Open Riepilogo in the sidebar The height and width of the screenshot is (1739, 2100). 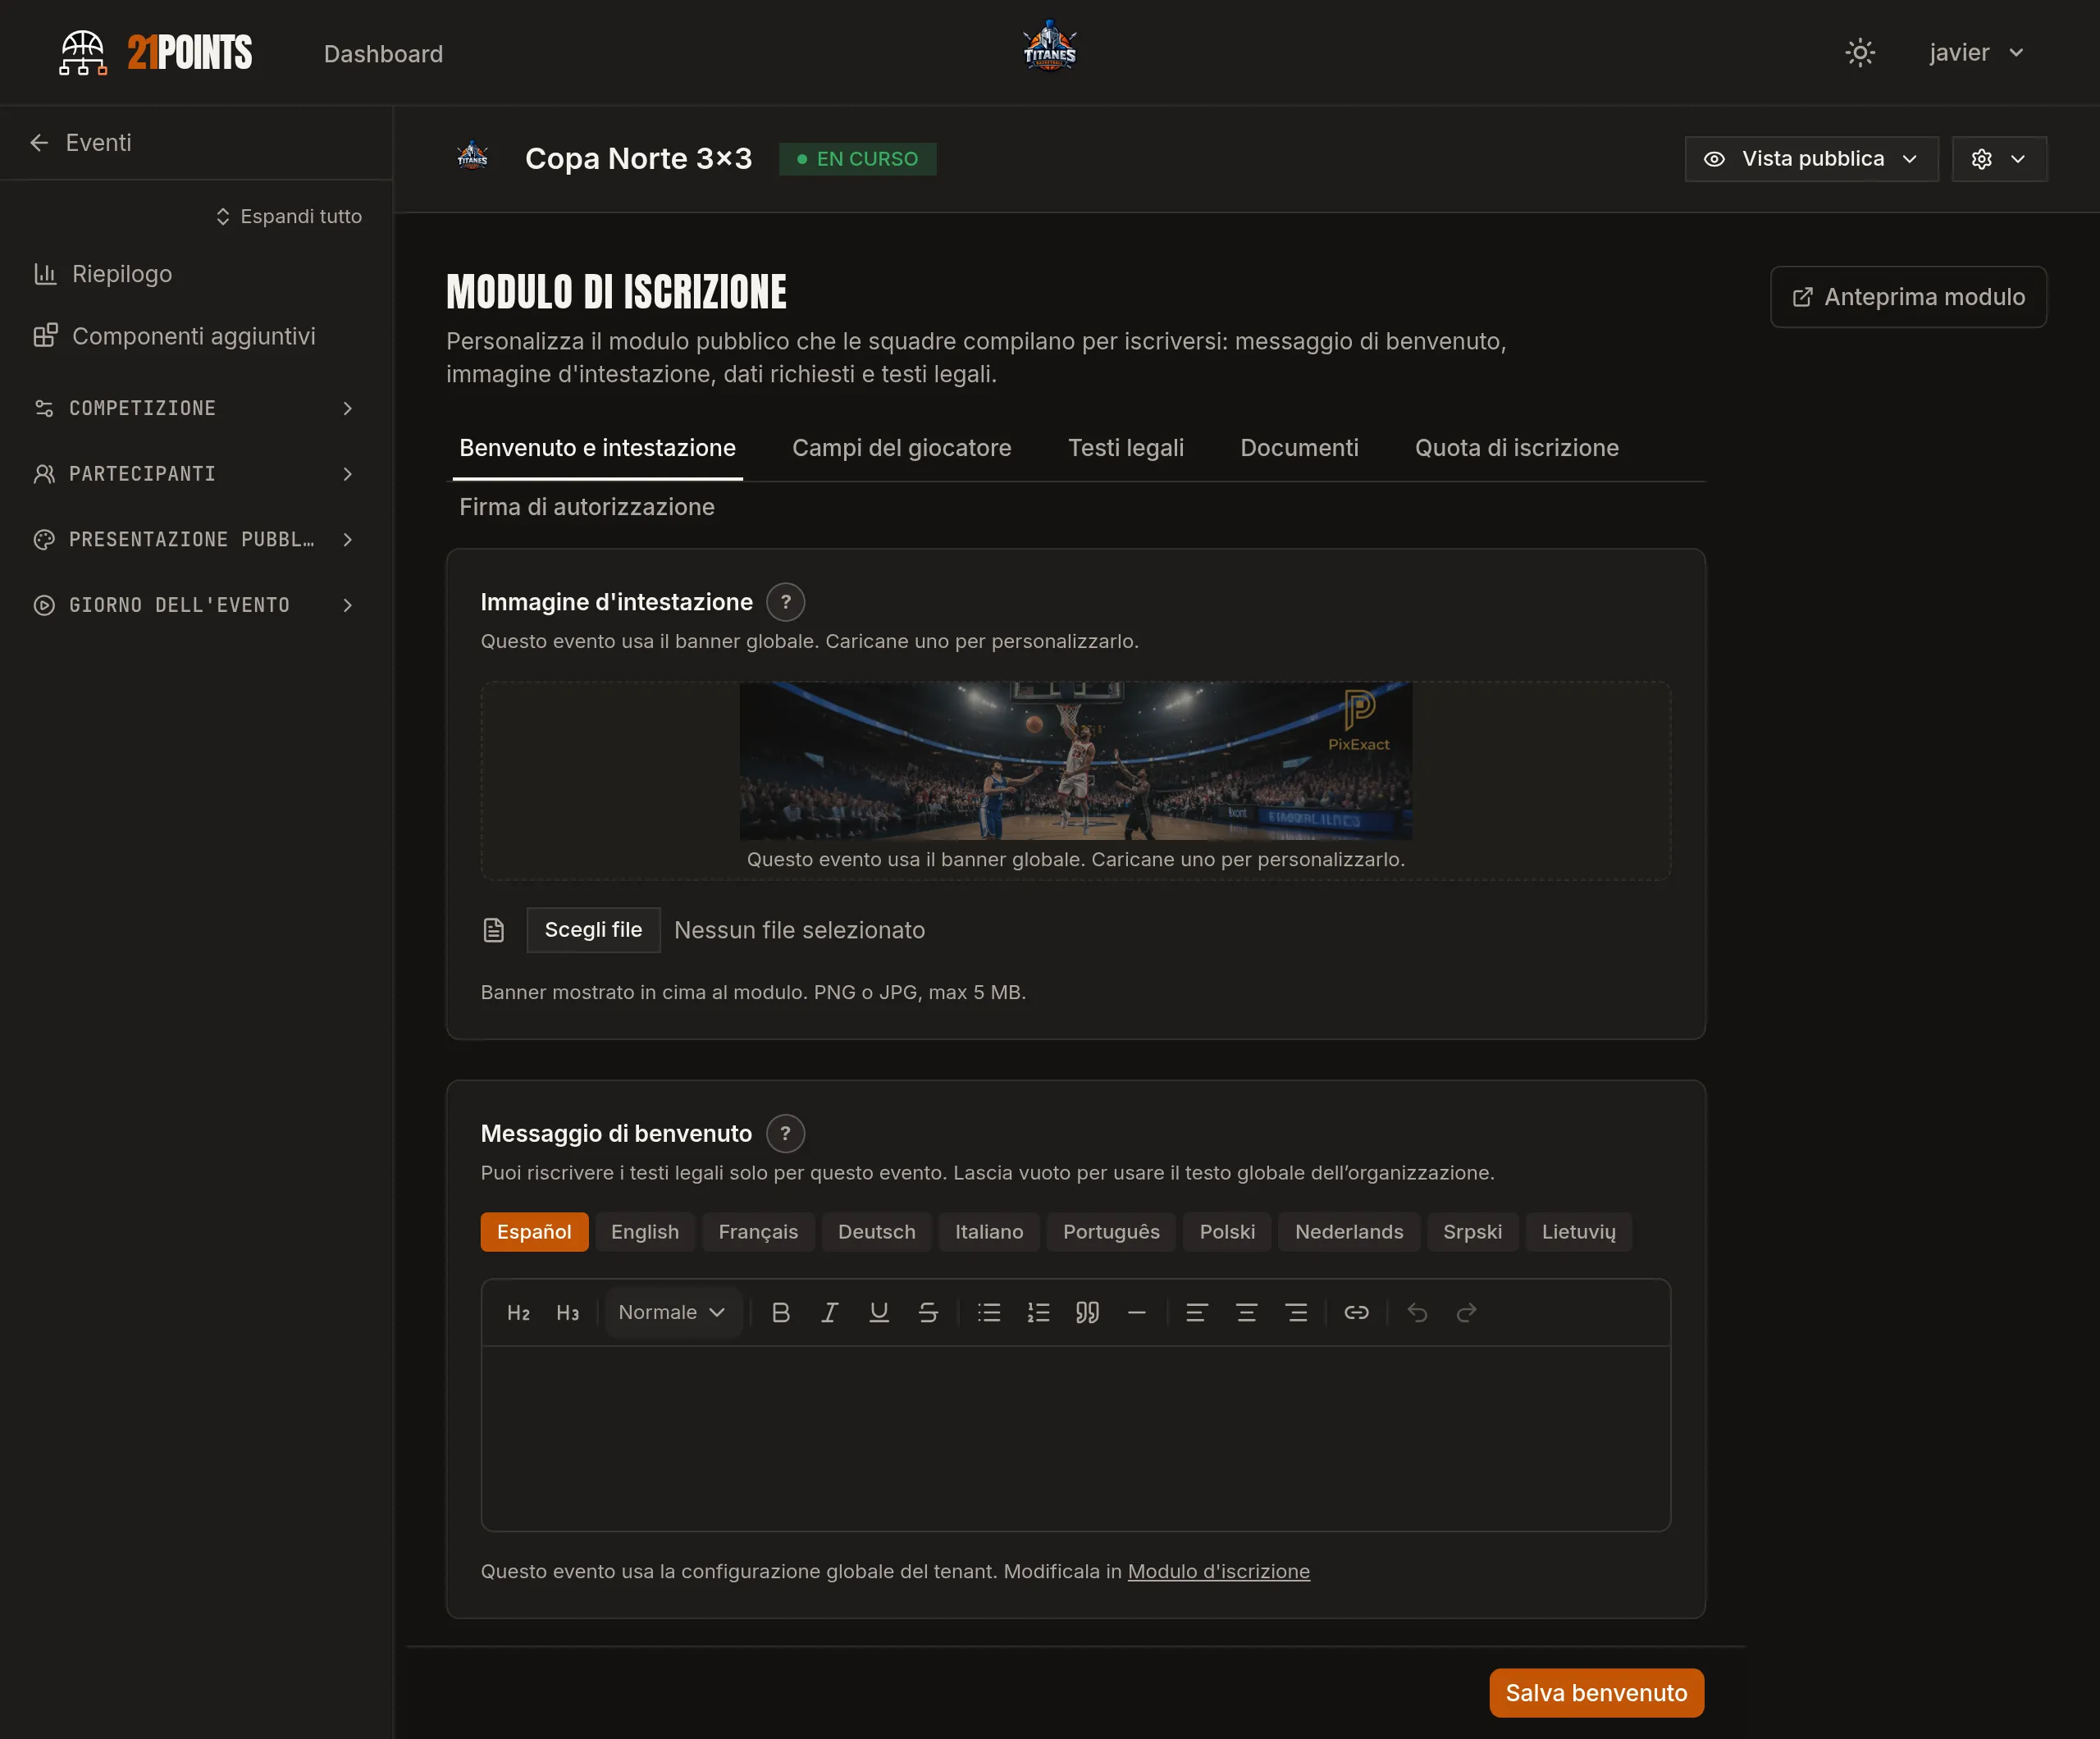click(103, 274)
